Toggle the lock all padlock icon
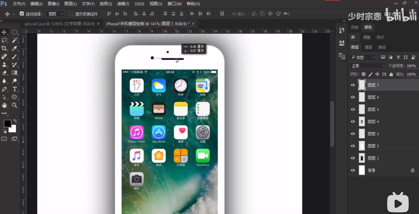This screenshot has height=214, width=419. click(391, 74)
